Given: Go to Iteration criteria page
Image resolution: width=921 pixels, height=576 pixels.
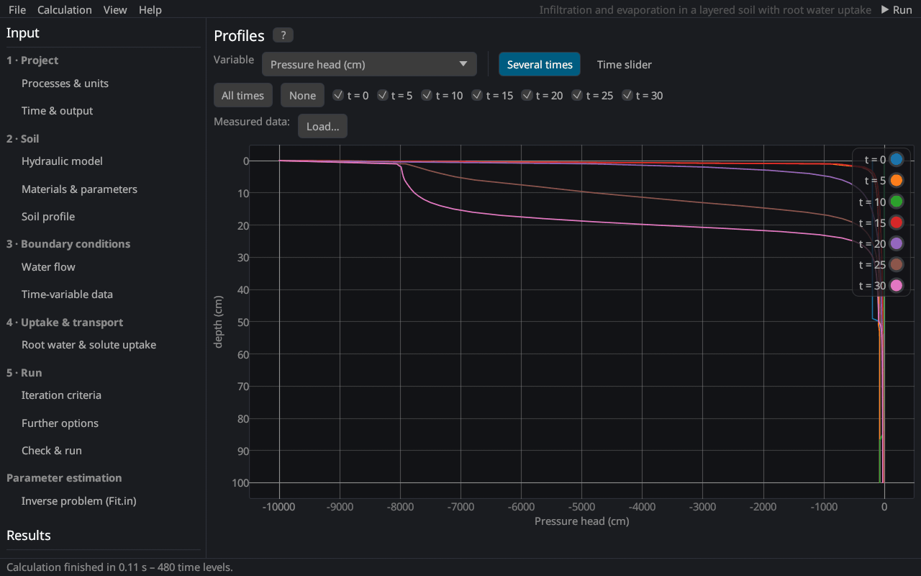Looking at the screenshot, I should coord(61,395).
